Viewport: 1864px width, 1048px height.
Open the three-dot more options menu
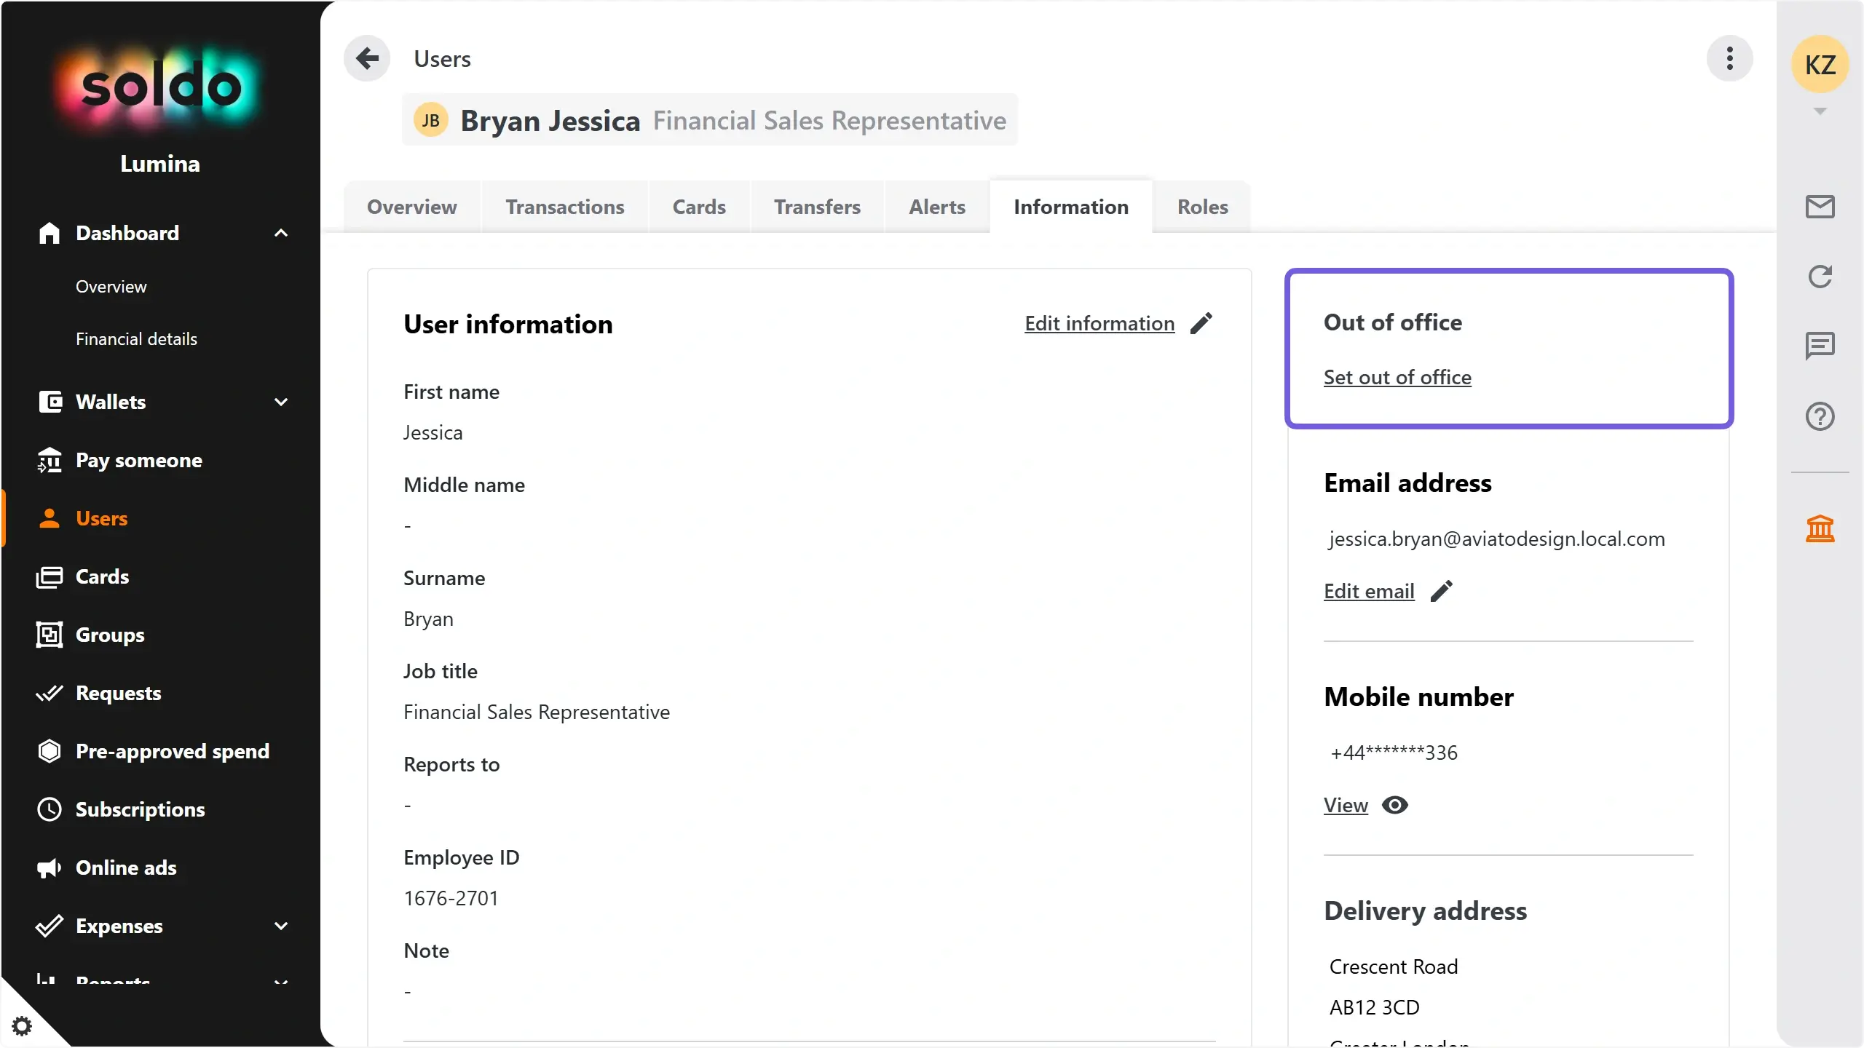pyautogui.click(x=1729, y=58)
